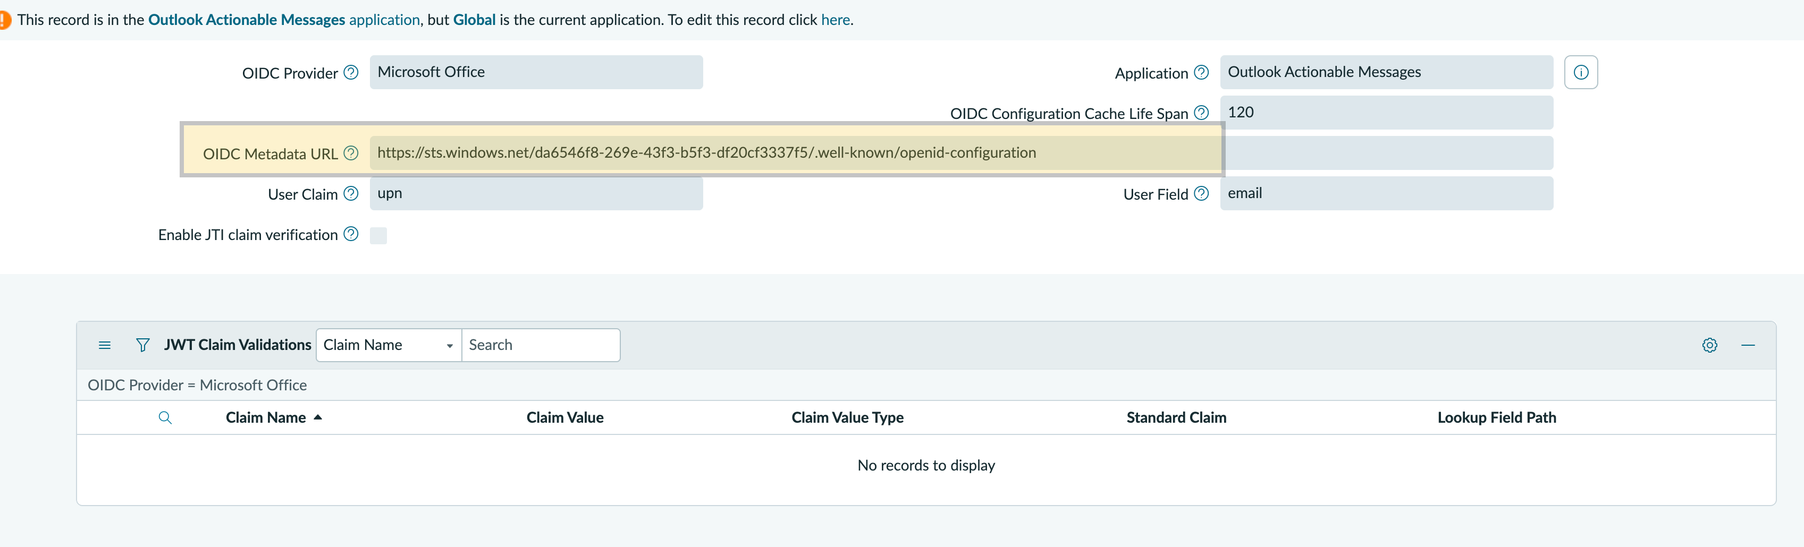The height and width of the screenshot is (547, 1804).
Task: Open the list personalize gear icon
Action: pyautogui.click(x=1709, y=346)
